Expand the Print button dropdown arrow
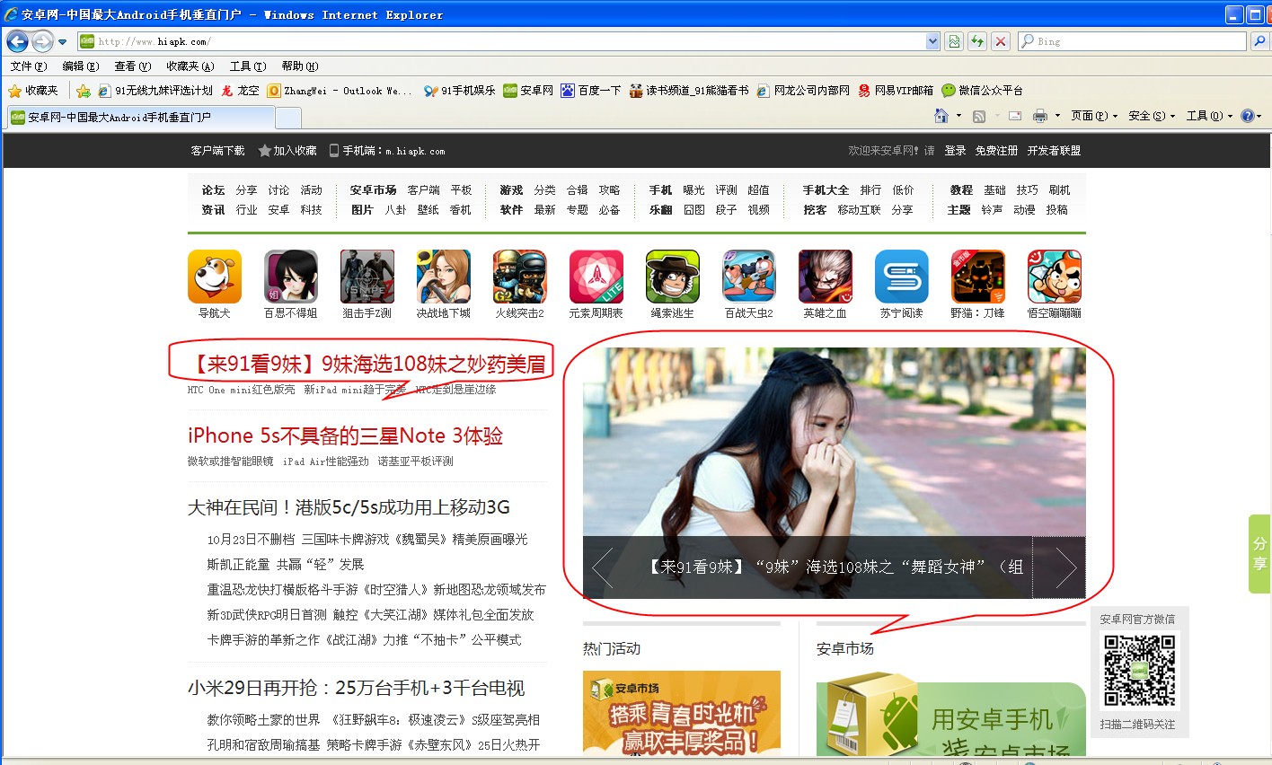This screenshot has width=1272, height=765. coord(1057,116)
